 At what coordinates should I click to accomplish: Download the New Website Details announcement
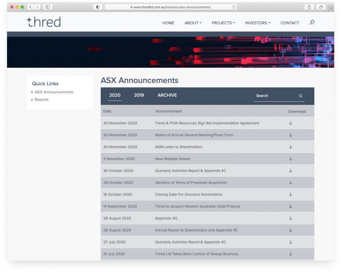pyautogui.click(x=291, y=159)
